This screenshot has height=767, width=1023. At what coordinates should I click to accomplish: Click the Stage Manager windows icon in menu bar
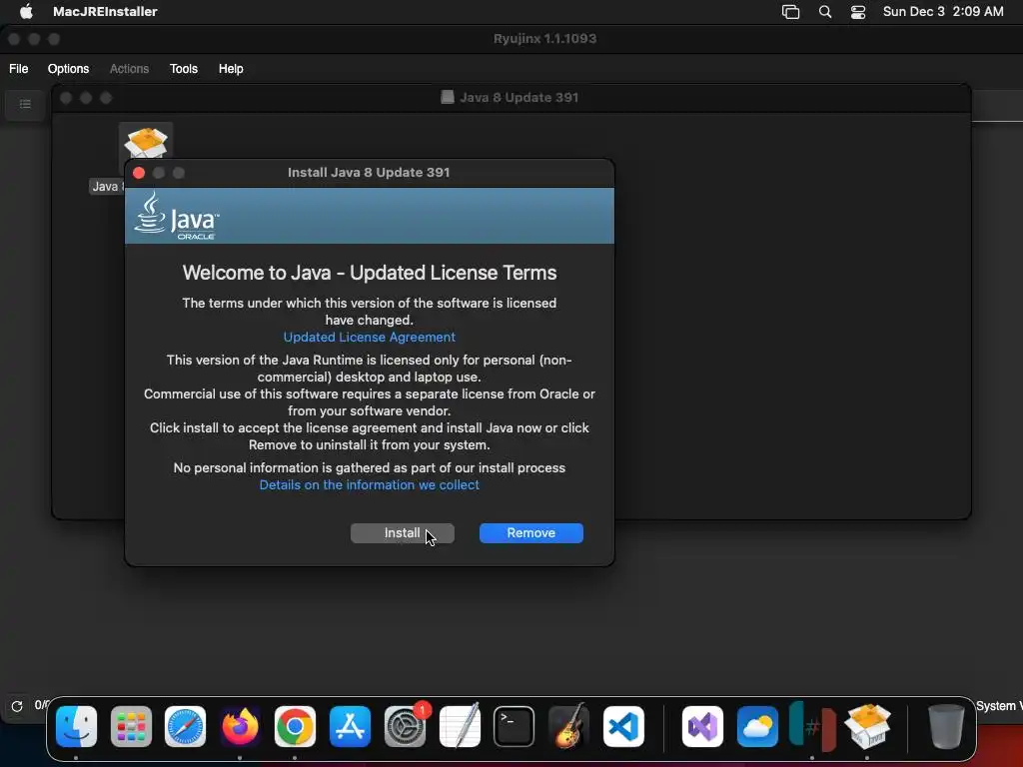coord(791,12)
